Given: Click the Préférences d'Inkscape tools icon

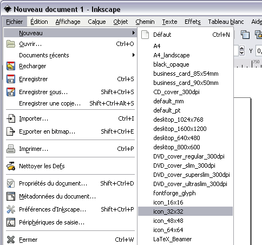Looking at the screenshot, I should coord(11,209).
